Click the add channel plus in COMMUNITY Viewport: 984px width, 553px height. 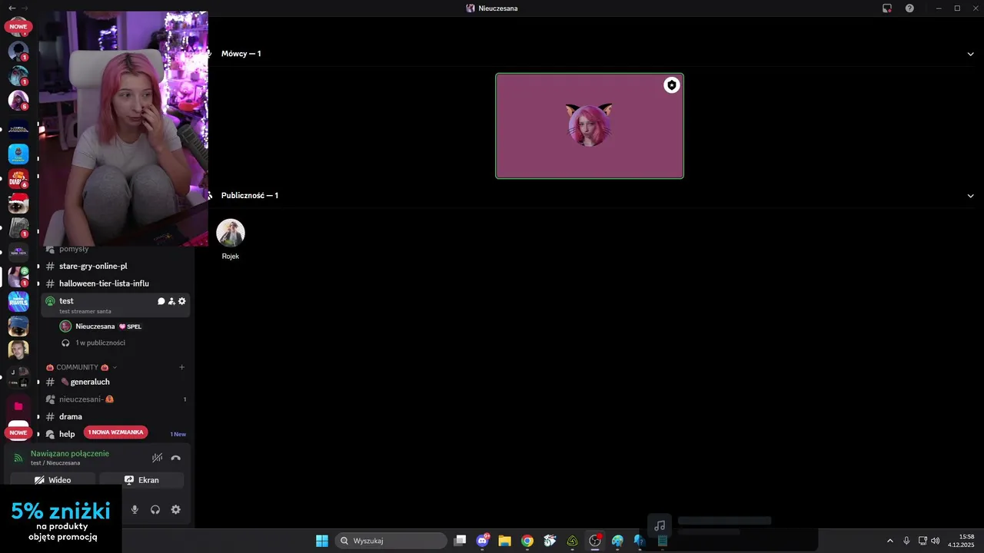pos(182,367)
